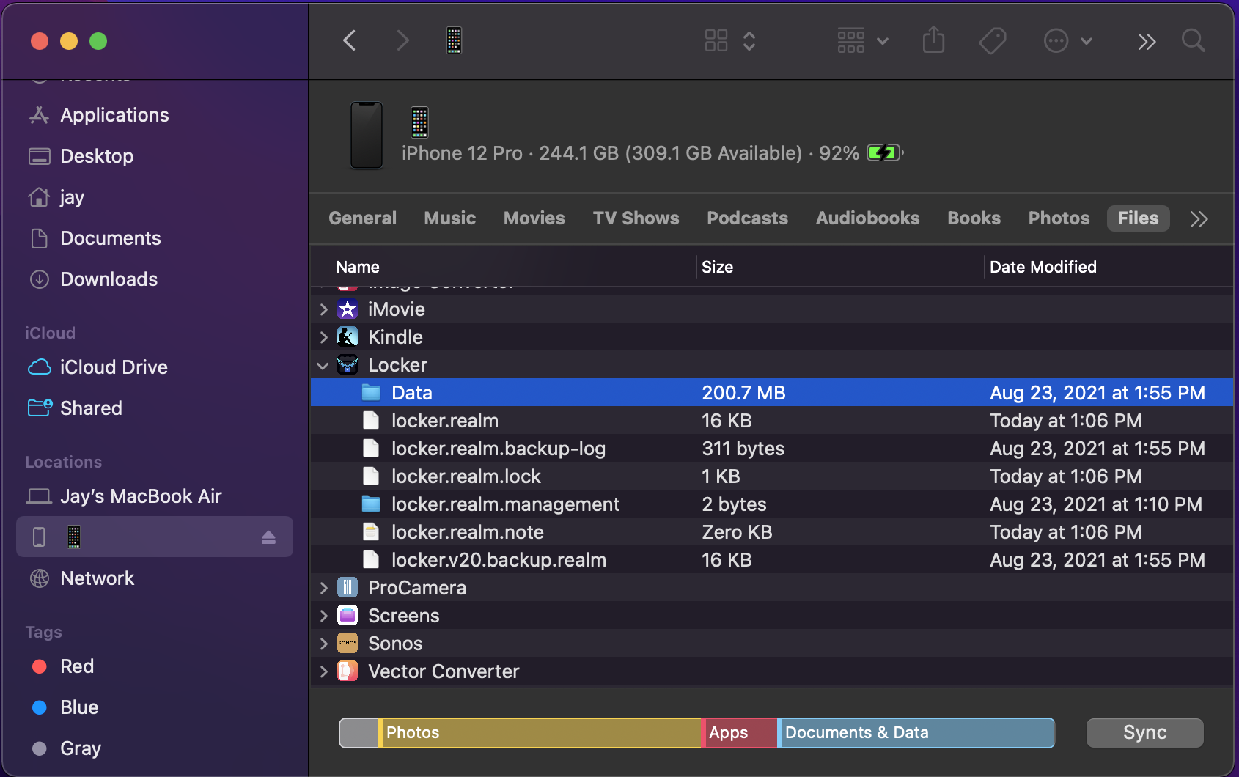Open Network in the sidebar
Image resolution: width=1239 pixels, height=777 pixels.
pyautogui.click(x=155, y=578)
